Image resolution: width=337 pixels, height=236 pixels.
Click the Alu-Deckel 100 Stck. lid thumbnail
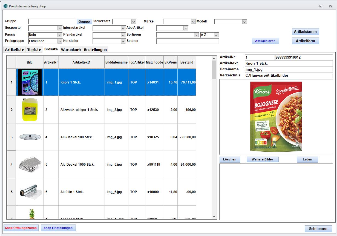[x=30, y=137]
